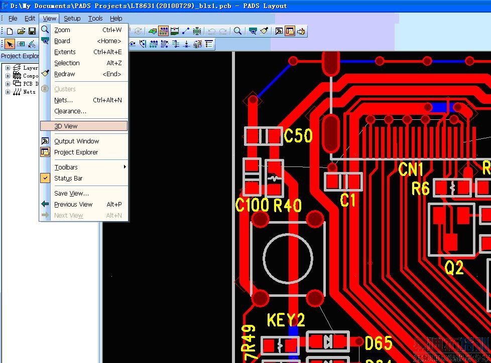Select the arrow pointer tool
Screen dimensions: 491x363
(x=10, y=44)
